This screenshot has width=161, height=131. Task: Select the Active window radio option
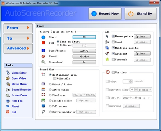tap(50, 90)
